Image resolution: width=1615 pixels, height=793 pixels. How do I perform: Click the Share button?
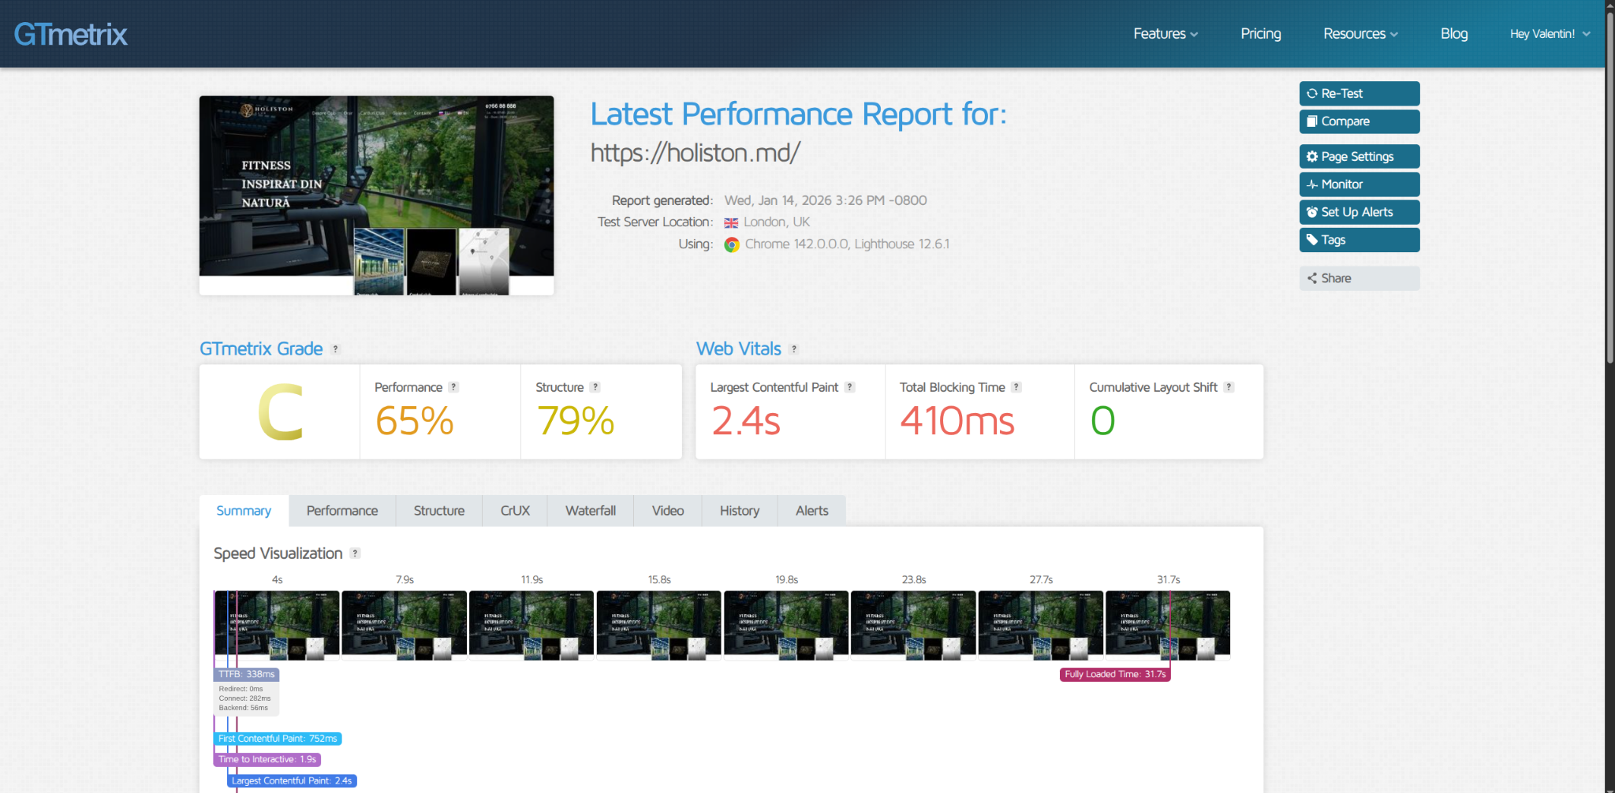[x=1359, y=278]
